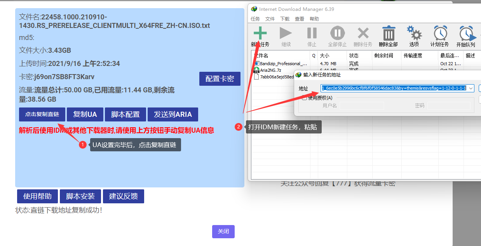This screenshot has height=246, width=481.
Task: Click the 7z archive icon beside Aria2NG.7z
Action: point(256,70)
